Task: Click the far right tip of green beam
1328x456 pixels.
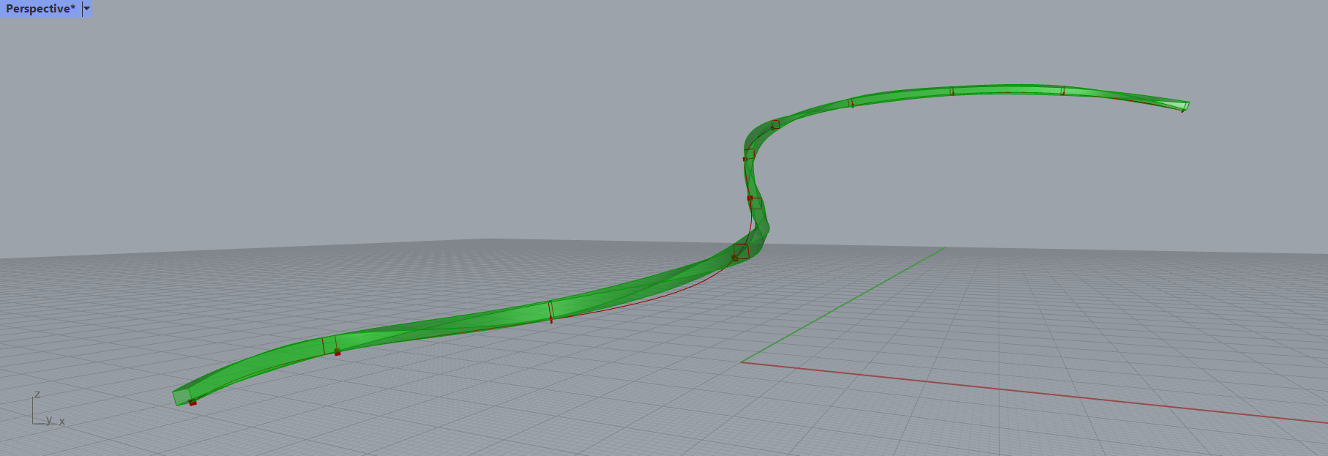Action: click(x=1185, y=105)
